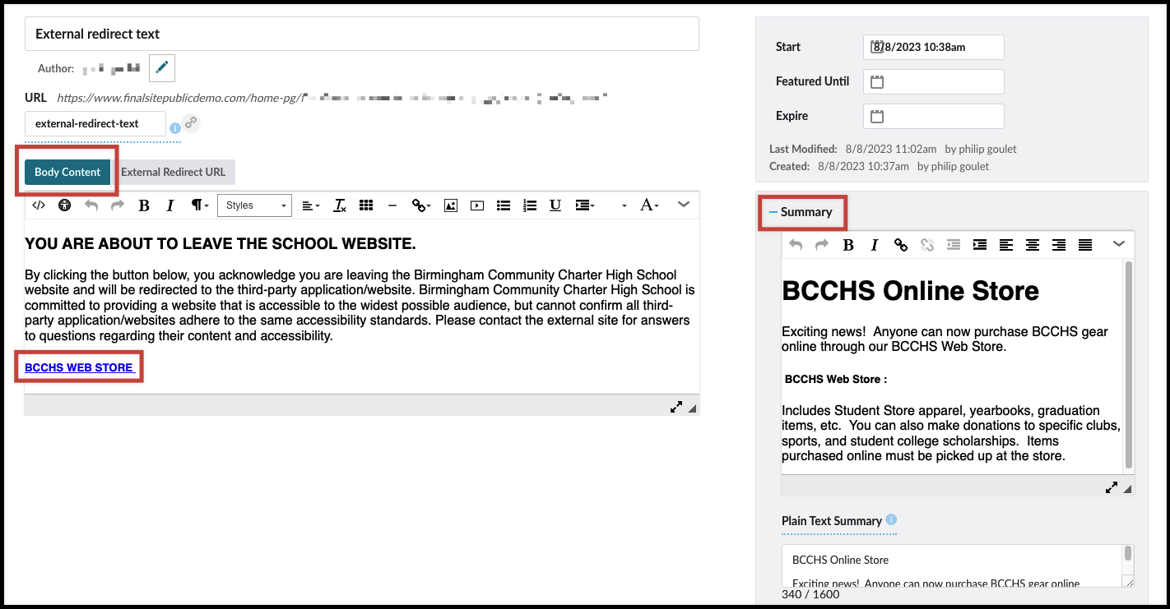
Task: Run the accessibility checker in body editor
Action: (65, 205)
